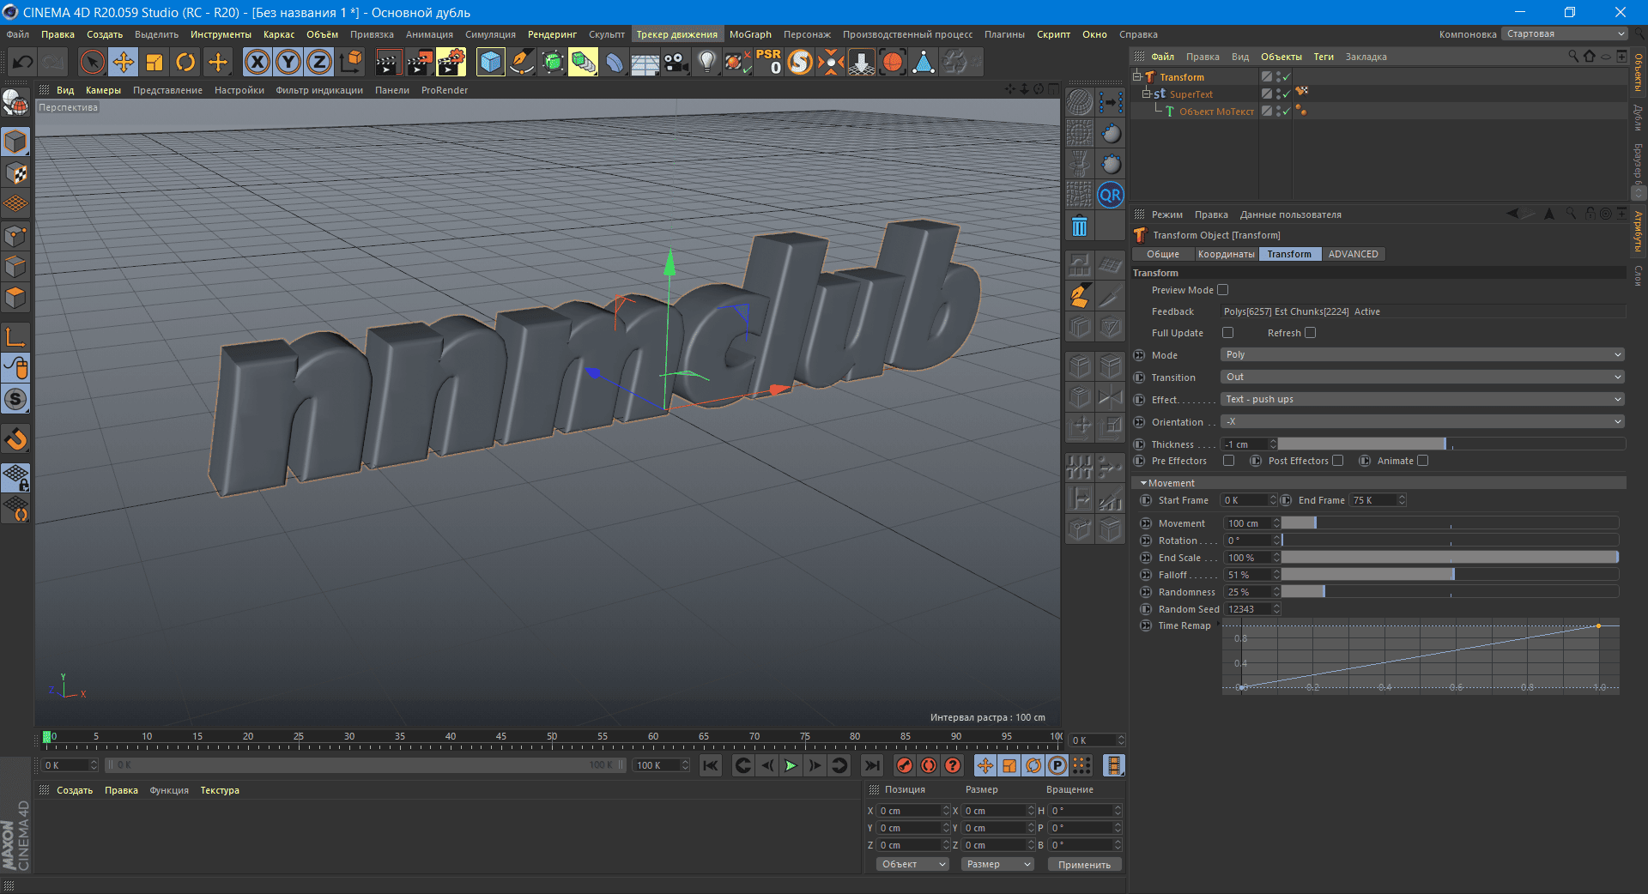Image resolution: width=1648 pixels, height=894 pixels.
Task: Activate the Scale tool
Action: click(154, 62)
